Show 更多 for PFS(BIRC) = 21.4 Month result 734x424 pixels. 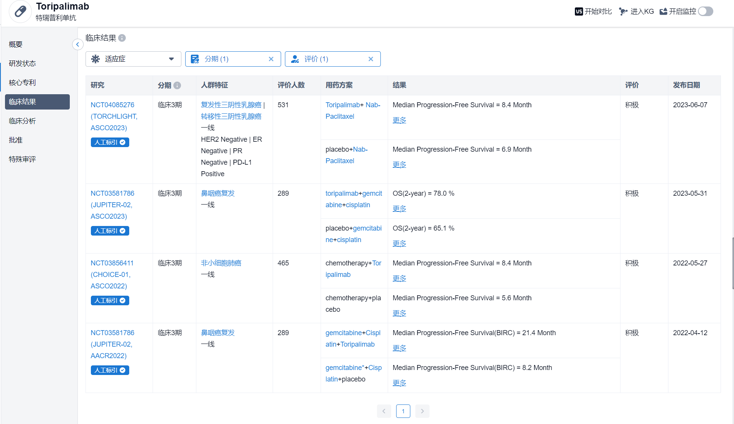[399, 348]
